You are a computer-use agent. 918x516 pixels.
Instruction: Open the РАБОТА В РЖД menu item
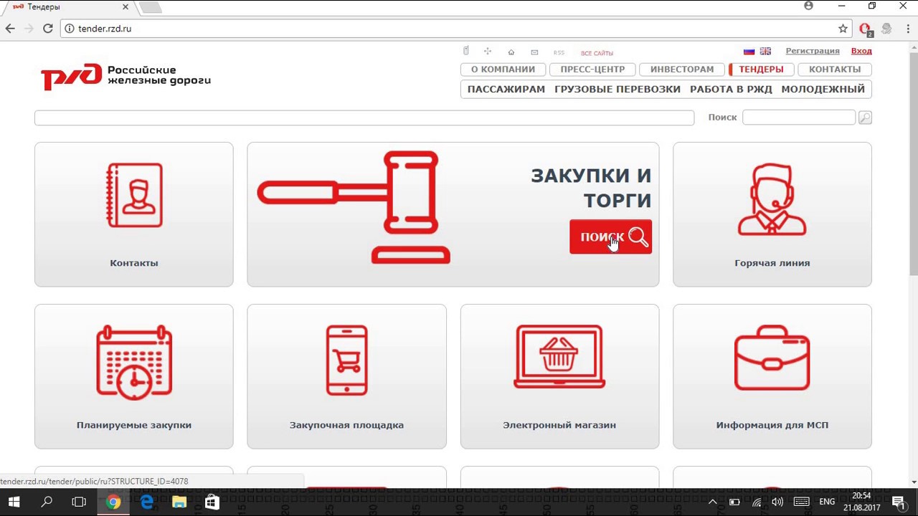click(731, 90)
